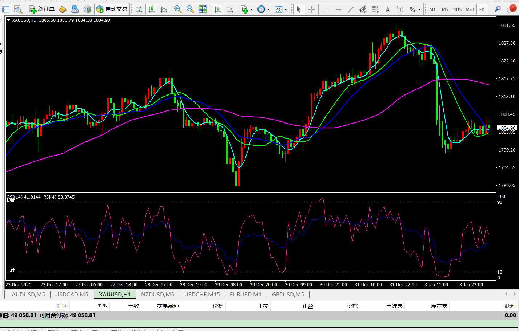This screenshot has width=519, height=331.
Task: Expand the periods dropdown arrow
Action: click(x=268, y=9)
